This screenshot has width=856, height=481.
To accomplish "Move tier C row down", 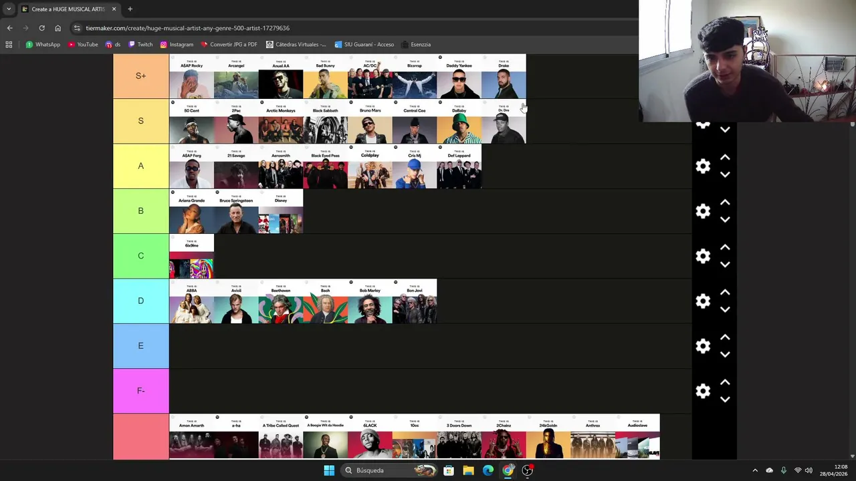I will pyautogui.click(x=725, y=264).
